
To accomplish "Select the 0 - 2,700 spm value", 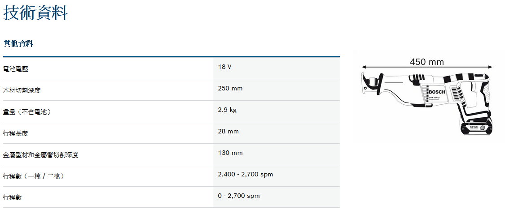I will coord(239,196).
